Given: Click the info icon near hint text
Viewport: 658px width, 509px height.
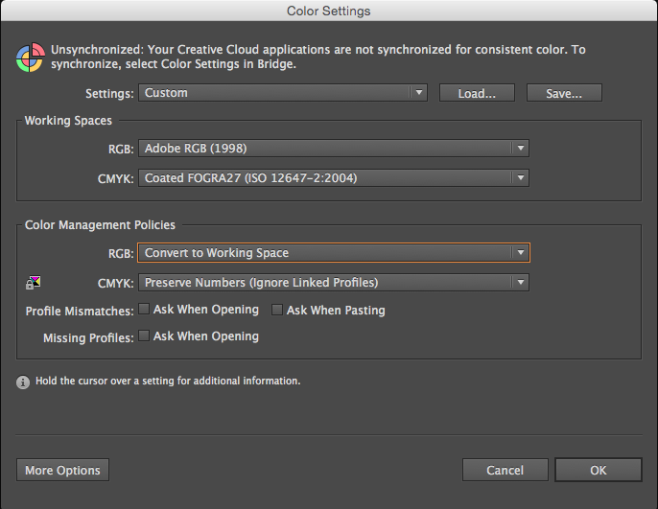Looking at the screenshot, I should click(x=23, y=382).
